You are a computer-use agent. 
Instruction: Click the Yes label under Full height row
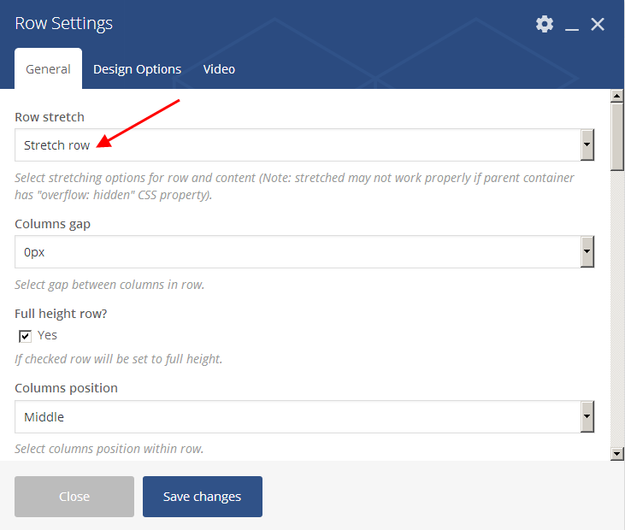pyautogui.click(x=48, y=335)
